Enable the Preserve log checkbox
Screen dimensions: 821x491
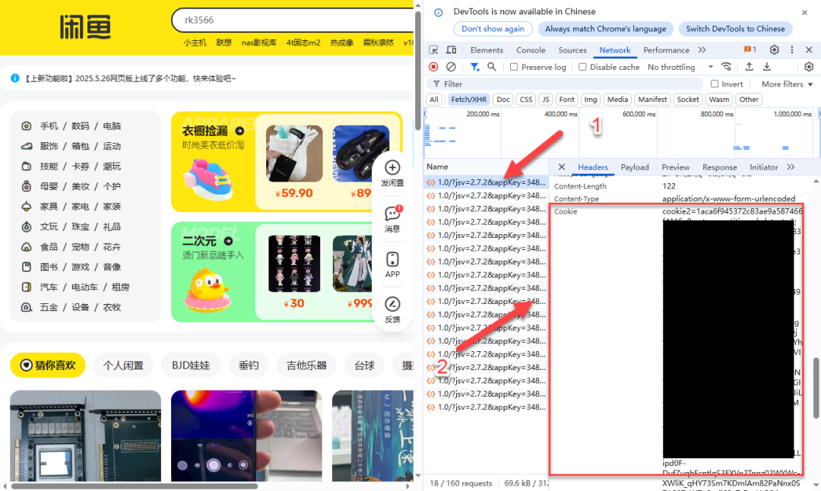[x=514, y=67]
